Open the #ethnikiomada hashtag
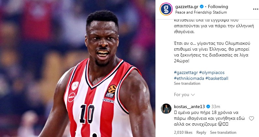 (189, 78)
